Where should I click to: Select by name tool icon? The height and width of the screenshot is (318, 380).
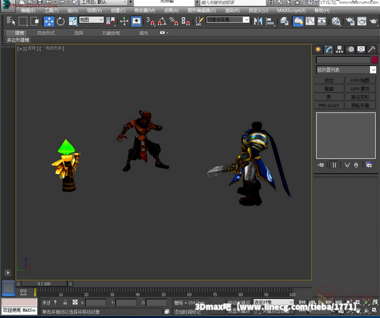point(11,21)
